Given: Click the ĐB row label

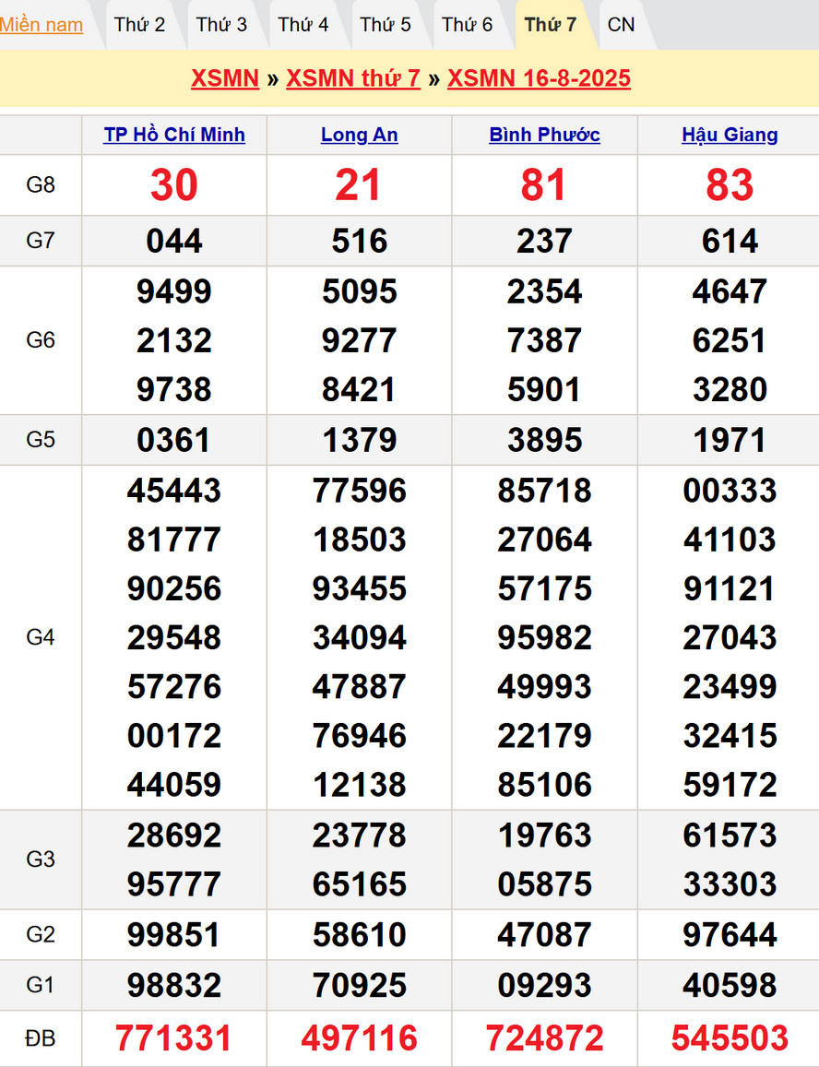Looking at the screenshot, I should pyautogui.click(x=41, y=1038).
